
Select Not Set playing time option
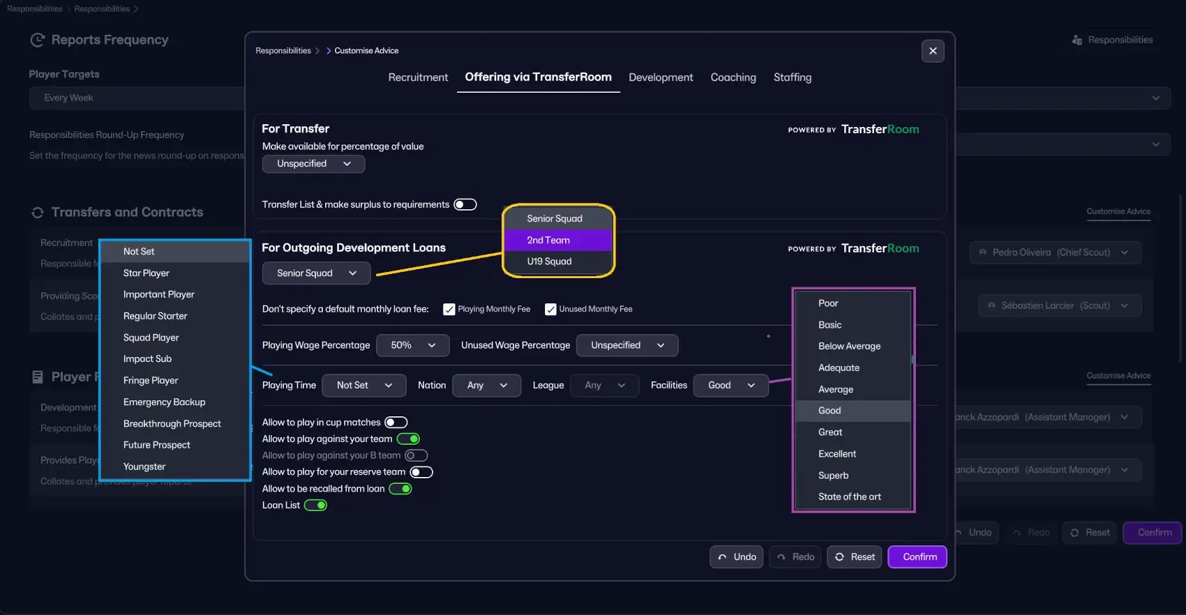(175, 252)
